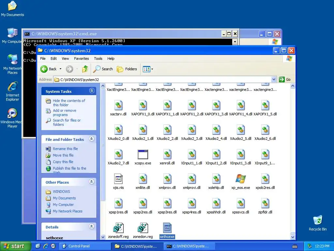Click Add or remove programs link
This screenshot has height=251, width=334.
(x=64, y=112)
